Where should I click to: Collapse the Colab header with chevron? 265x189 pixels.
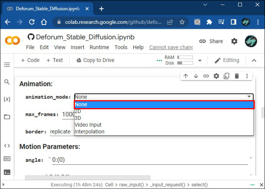pyautogui.click(x=254, y=61)
